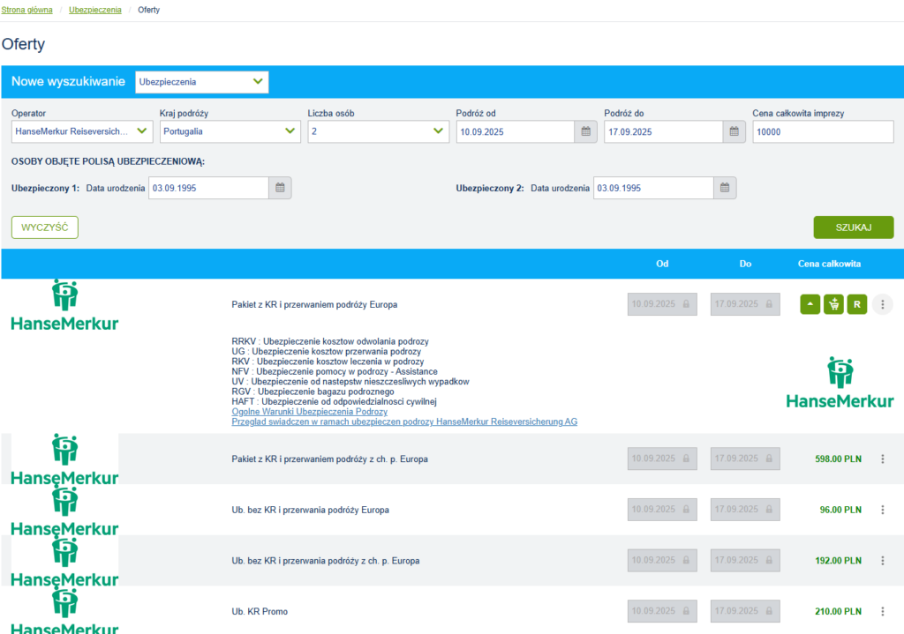The height and width of the screenshot is (634, 904).
Task: Click locked Do date in Ub. KR Promo row
Action: (745, 611)
